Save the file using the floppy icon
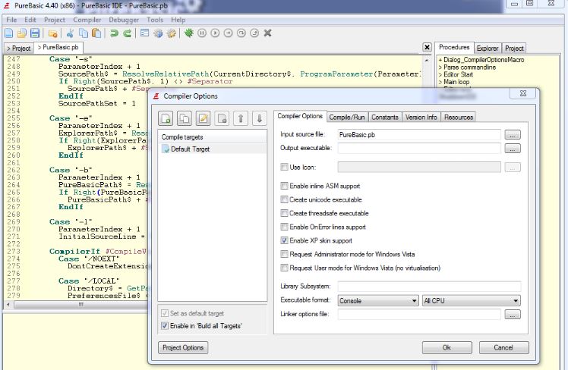Screen dimensions: 568x370 pyautogui.click(x=35, y=33)
